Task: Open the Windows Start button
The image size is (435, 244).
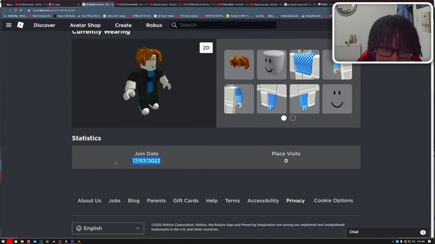Action: pyautogui.click(x=3, y=241)
